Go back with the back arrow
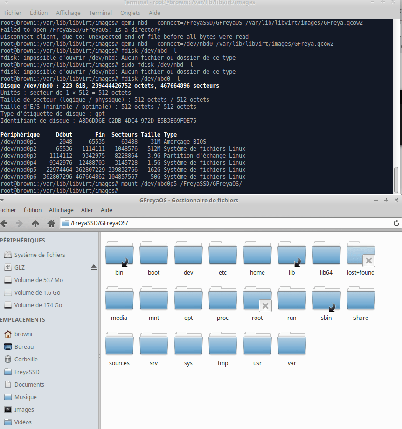This screenshot has height=429, width=402. [x=6, y=223]
